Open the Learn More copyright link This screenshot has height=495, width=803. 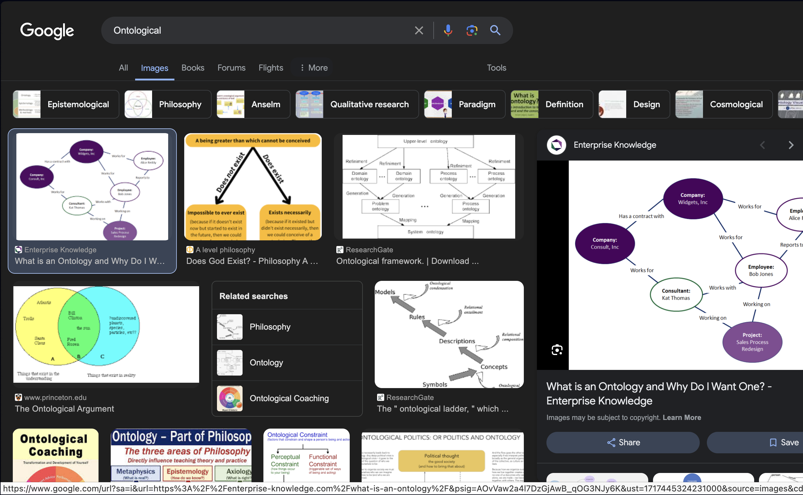click(682, 417)
